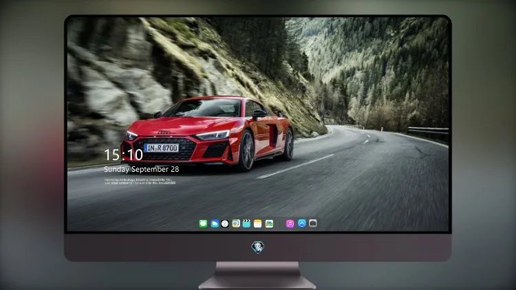Click the date text Sunday September 28
Viewport: 516px width, 290px height.
click(x=142, y=169)
